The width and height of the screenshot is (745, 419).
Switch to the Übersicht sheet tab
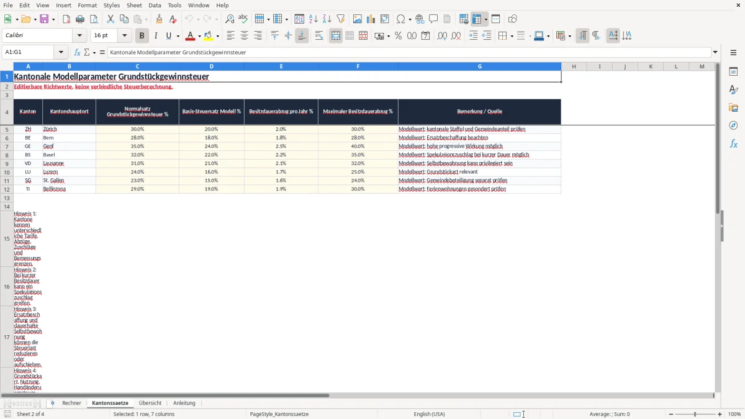[x=150, y=403]
